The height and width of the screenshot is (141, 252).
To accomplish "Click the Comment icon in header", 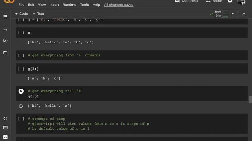I will pos(177,1).
